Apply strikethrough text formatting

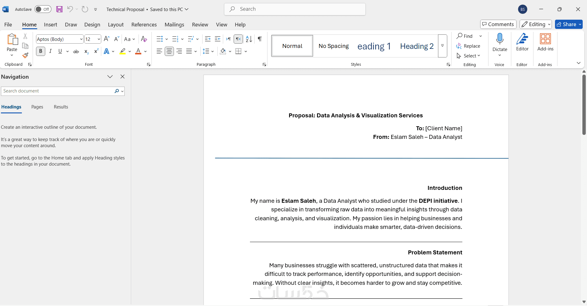point(76,51)
